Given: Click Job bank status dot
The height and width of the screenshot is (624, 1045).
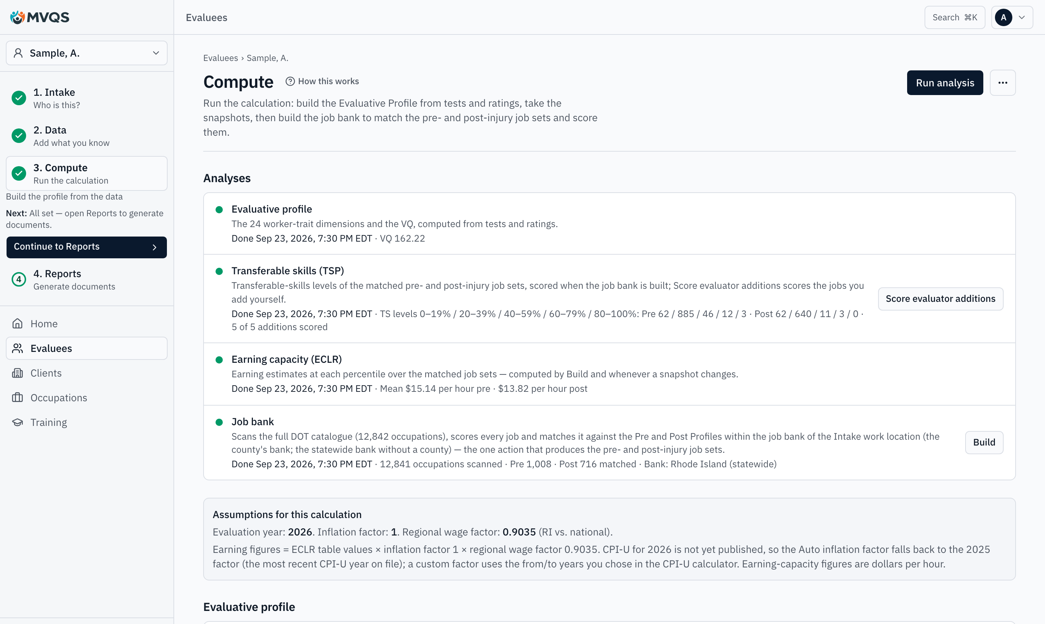Looking at the screenshot, I should point(219,422).
